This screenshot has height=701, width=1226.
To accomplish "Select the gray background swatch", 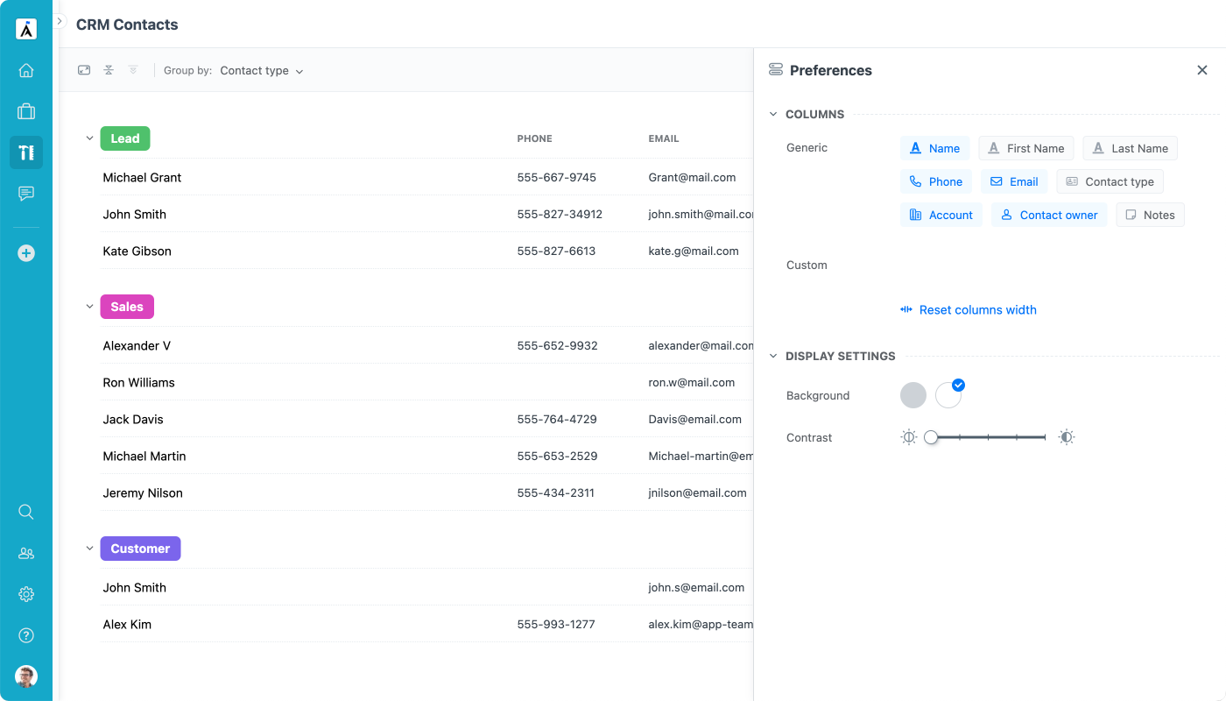I will [913, 395].
